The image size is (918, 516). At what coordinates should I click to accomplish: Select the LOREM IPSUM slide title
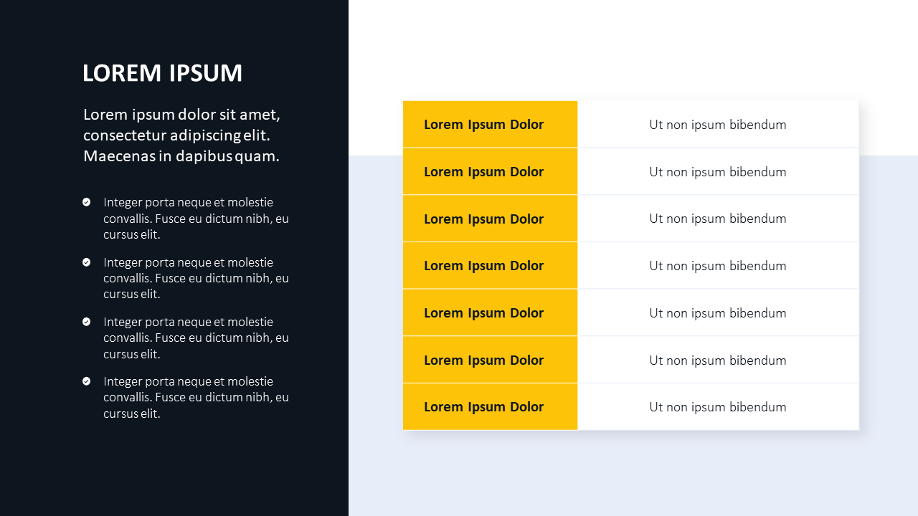(x=162, y=73)
